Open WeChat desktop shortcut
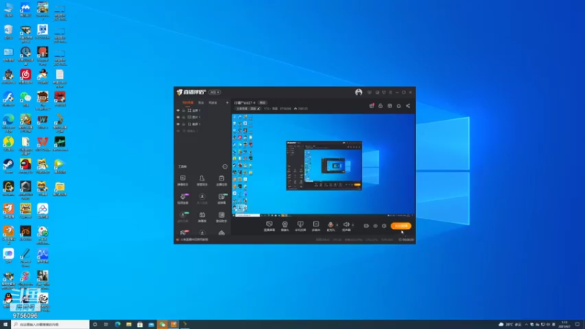Screen dimensions: 585x329 pos(26,99)
